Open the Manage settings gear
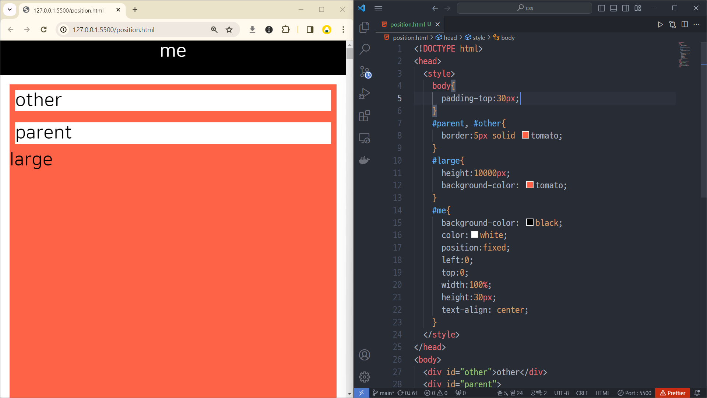The width and height of the screenshot is (707, 398). click(x=364, y=377)
